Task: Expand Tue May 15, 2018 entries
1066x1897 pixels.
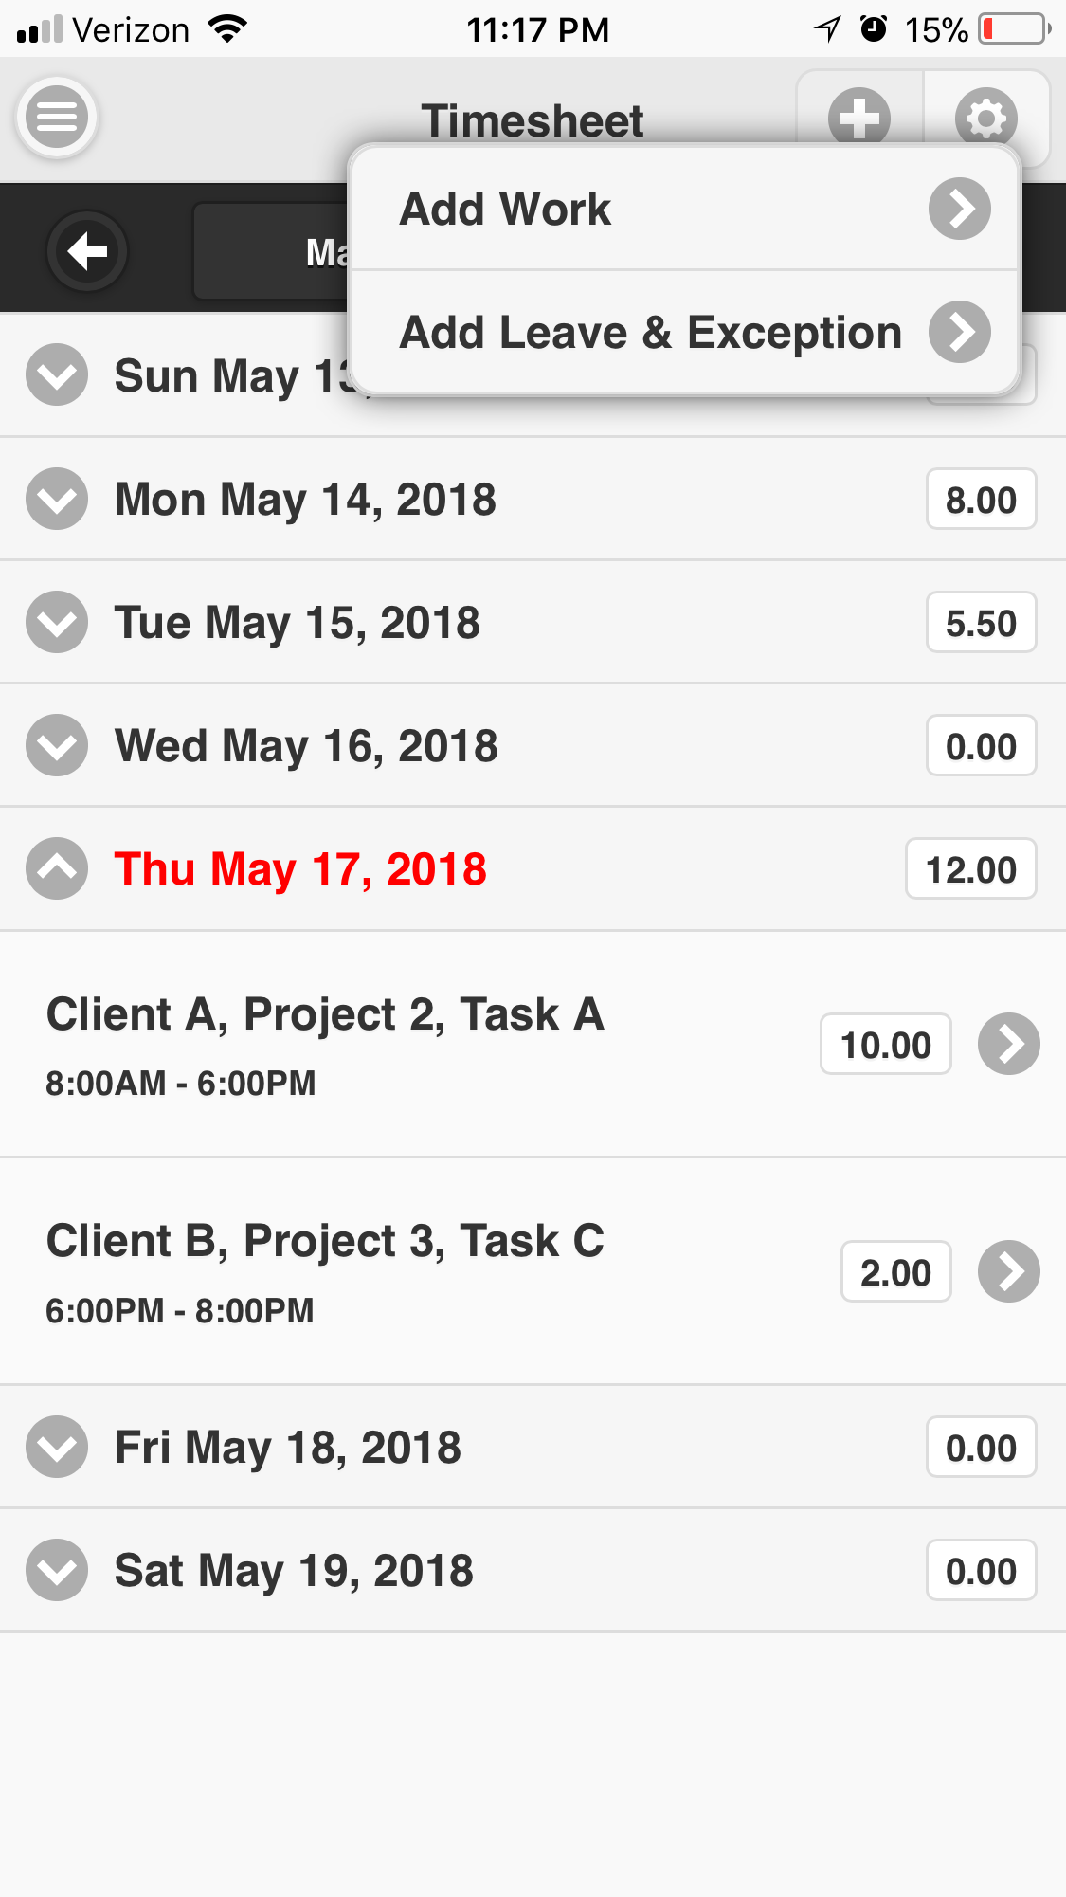Action: click(57, 622)
